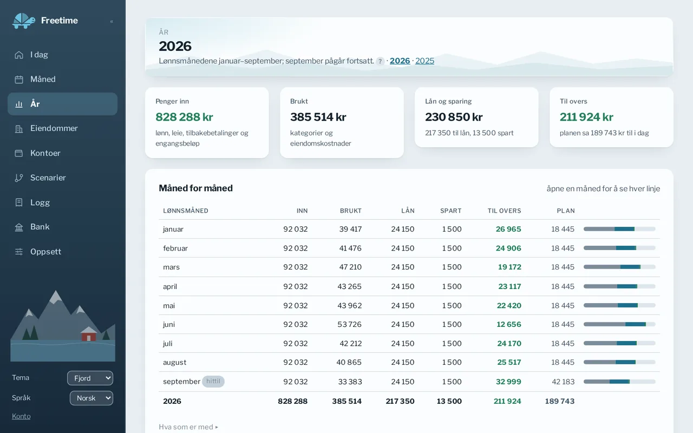693x433 pixels.
Task: Click the card icon beside Kontoer
Action: tap(19, 153)
